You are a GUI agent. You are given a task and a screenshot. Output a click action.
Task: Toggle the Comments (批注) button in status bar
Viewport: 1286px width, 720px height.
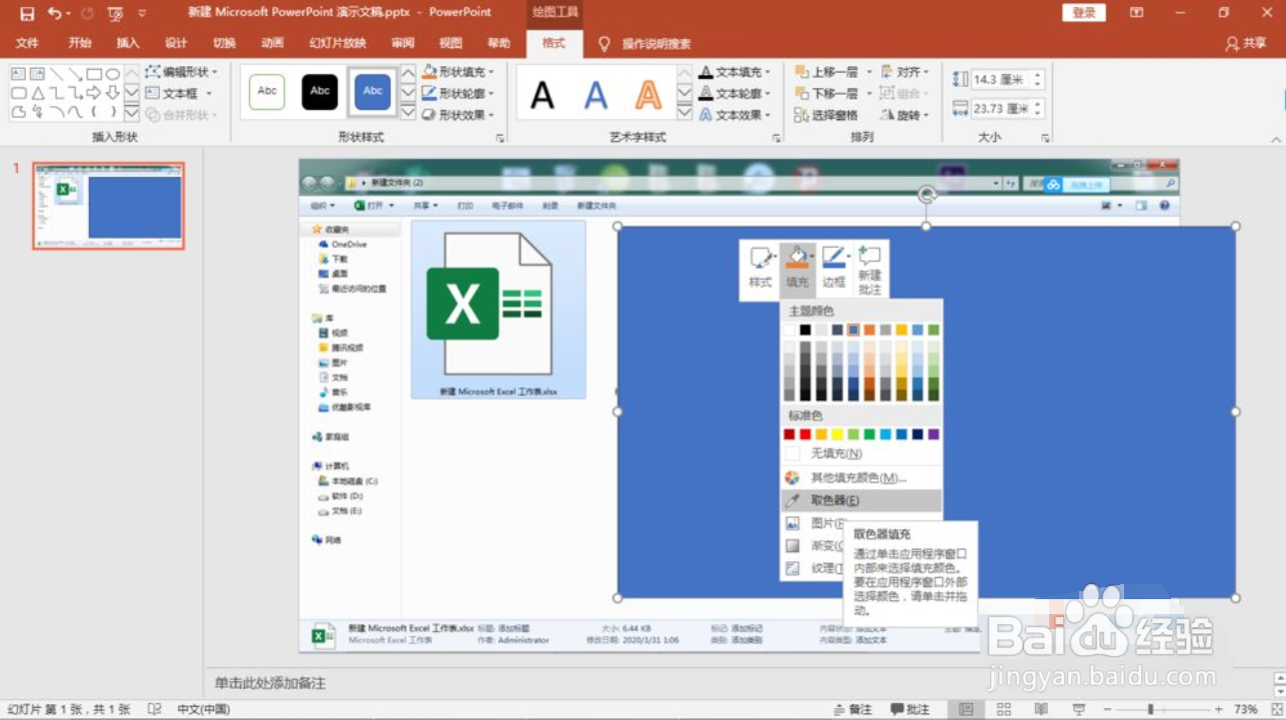[909, 709]
